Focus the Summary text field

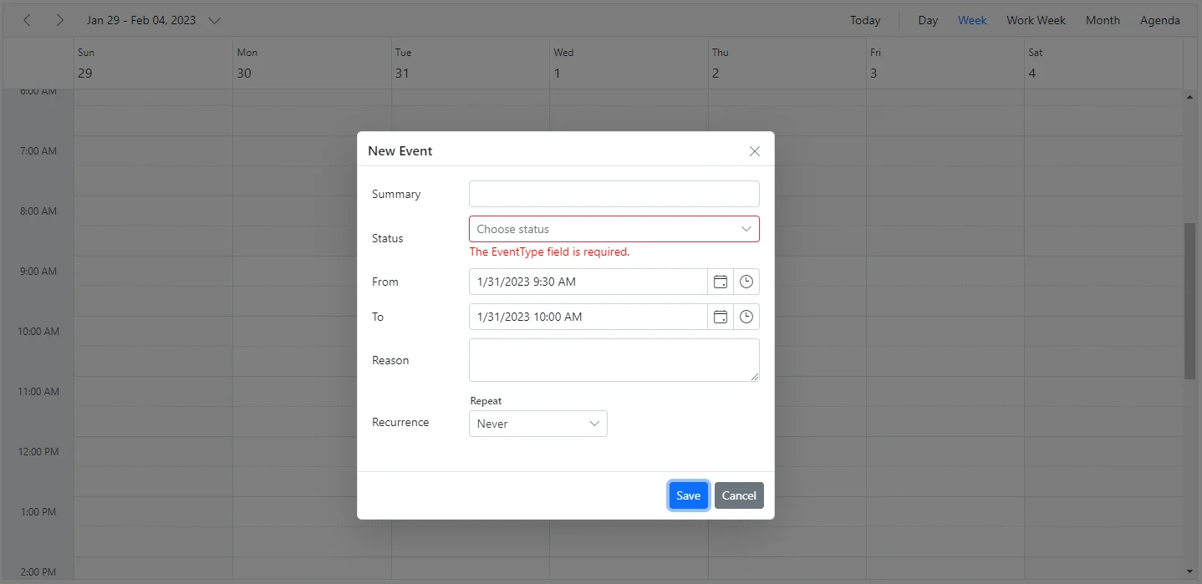[614, 194]
